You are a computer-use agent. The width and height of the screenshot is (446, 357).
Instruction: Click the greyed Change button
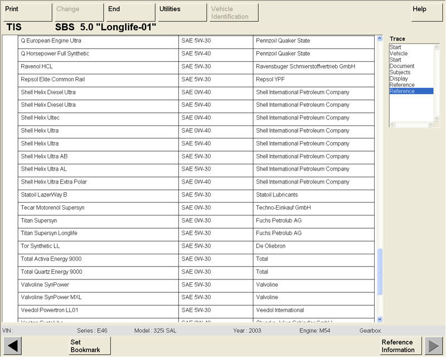coord(79,12)
